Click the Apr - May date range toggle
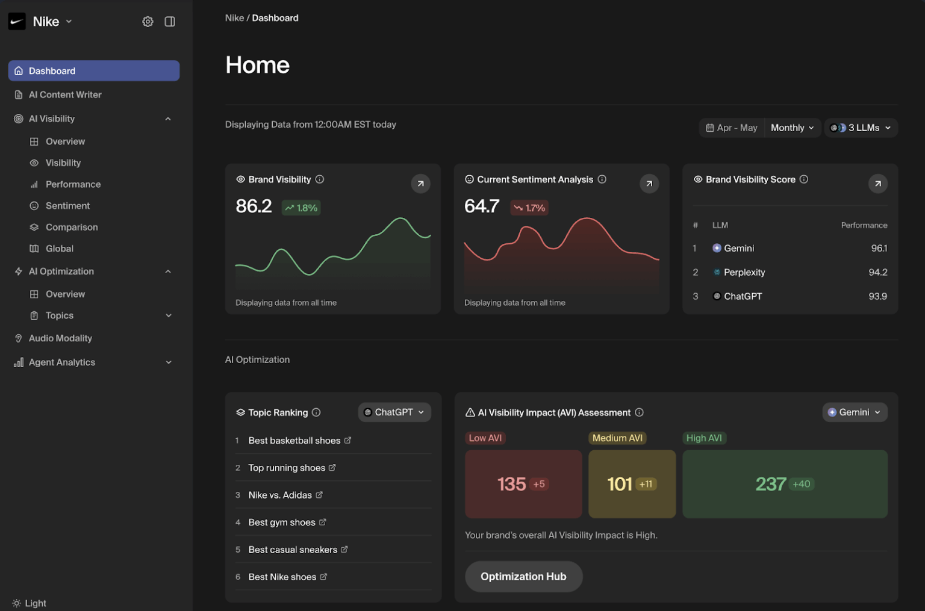This screenshot has width=925, height=611. (x=731, y=128)
